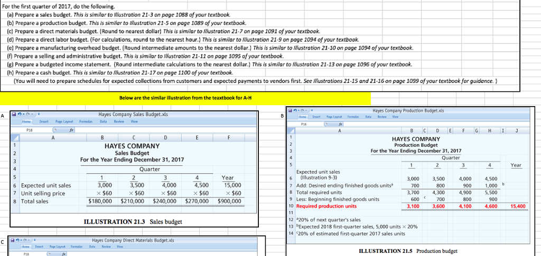Open Insert tab in Production Budget window
Image resolution: width=541 pixels, height=256 pixels.
coord(316,117)
